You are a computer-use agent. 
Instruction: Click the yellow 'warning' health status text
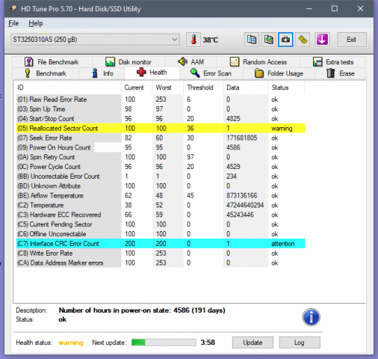coord(71,343)
